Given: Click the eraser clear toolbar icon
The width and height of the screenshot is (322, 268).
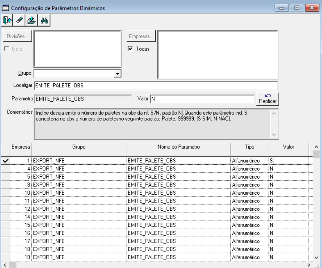Looking at the screenshot, I should click(x=19, y=20).
